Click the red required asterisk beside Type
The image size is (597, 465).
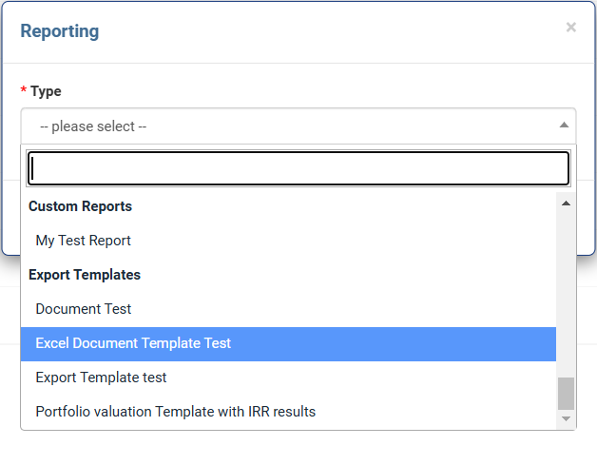24,91
